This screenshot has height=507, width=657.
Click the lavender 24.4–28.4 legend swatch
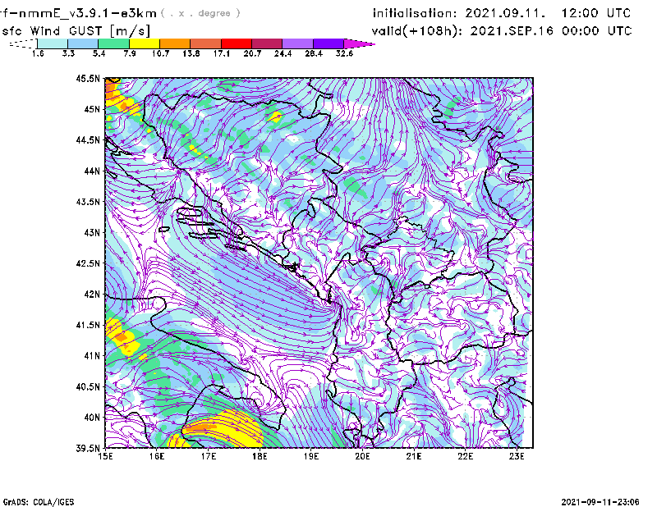(x=298, y=43)
